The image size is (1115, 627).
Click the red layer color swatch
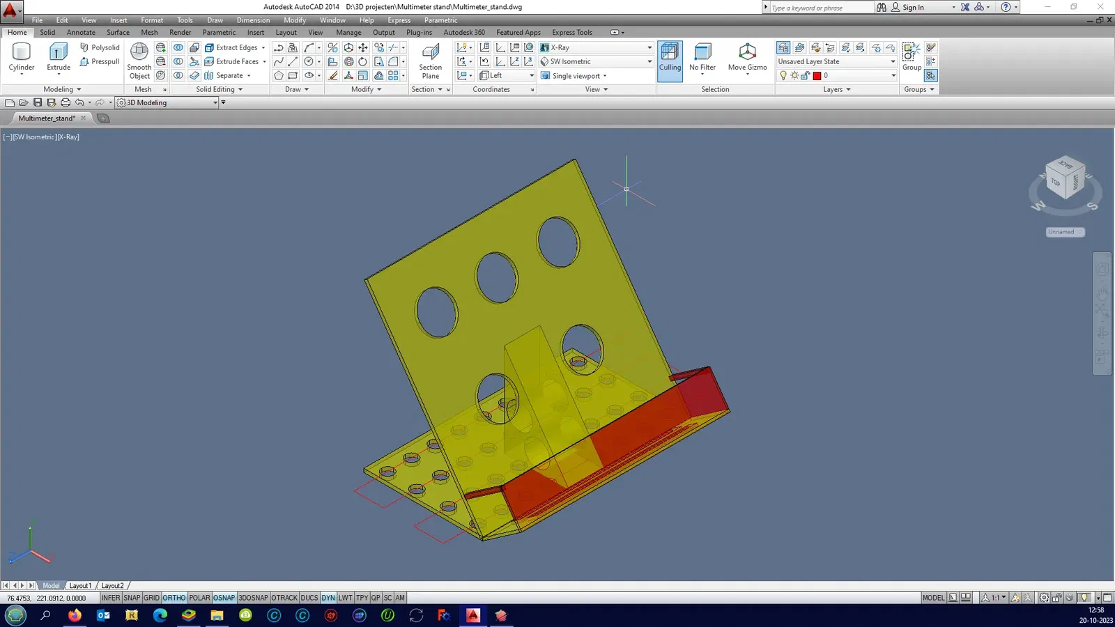(817, 76)
